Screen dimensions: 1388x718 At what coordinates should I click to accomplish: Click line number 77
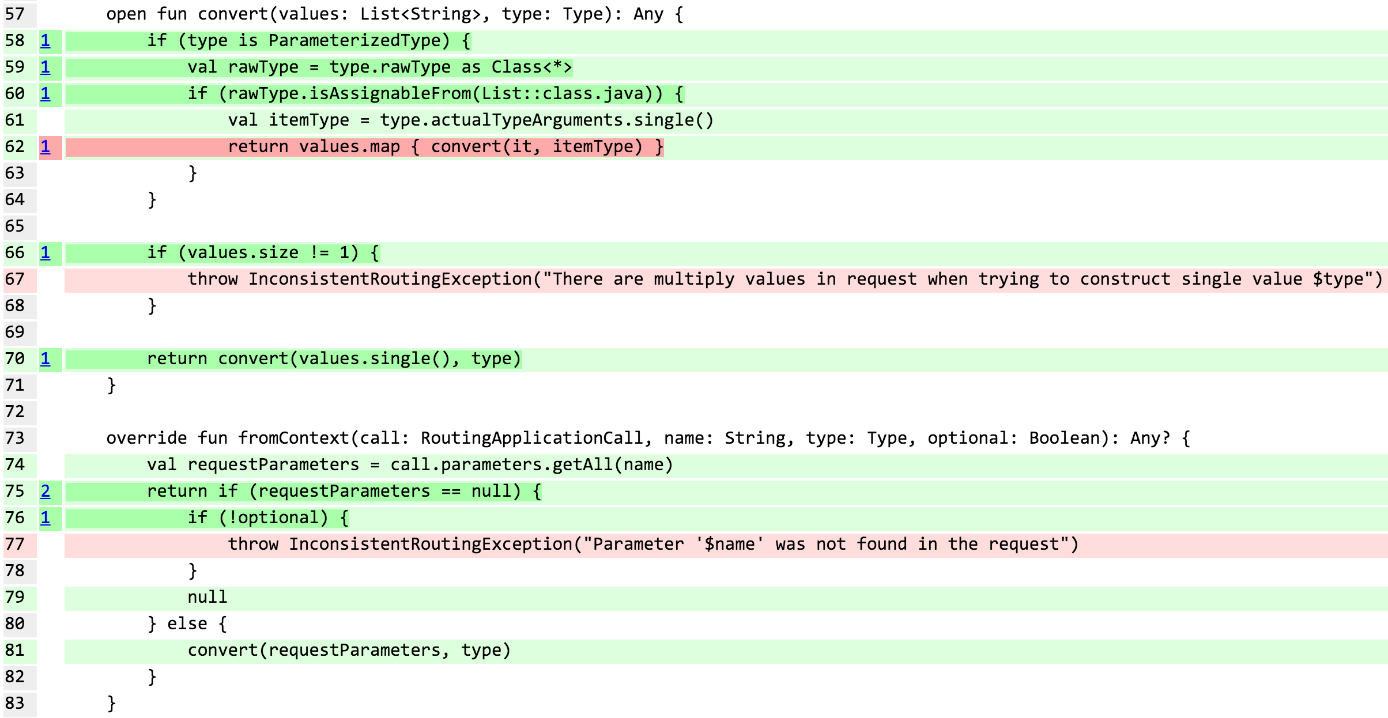15,545
